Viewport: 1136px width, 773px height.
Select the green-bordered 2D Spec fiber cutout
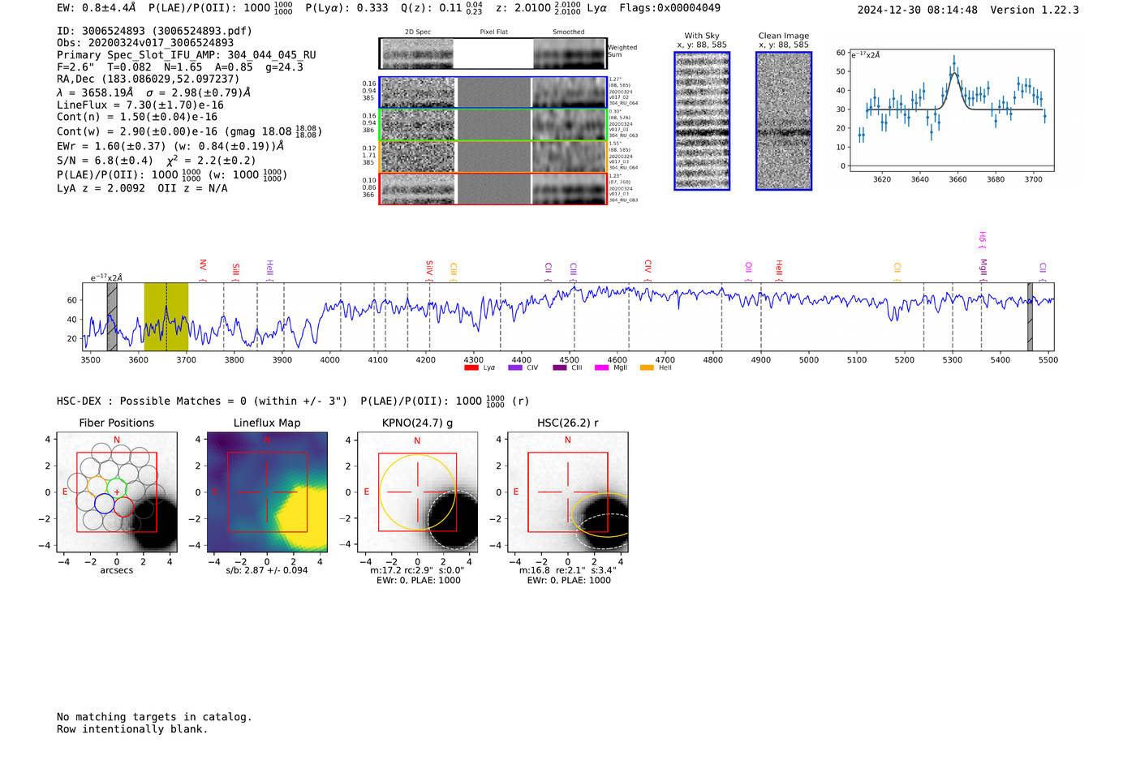pos(417,125)
